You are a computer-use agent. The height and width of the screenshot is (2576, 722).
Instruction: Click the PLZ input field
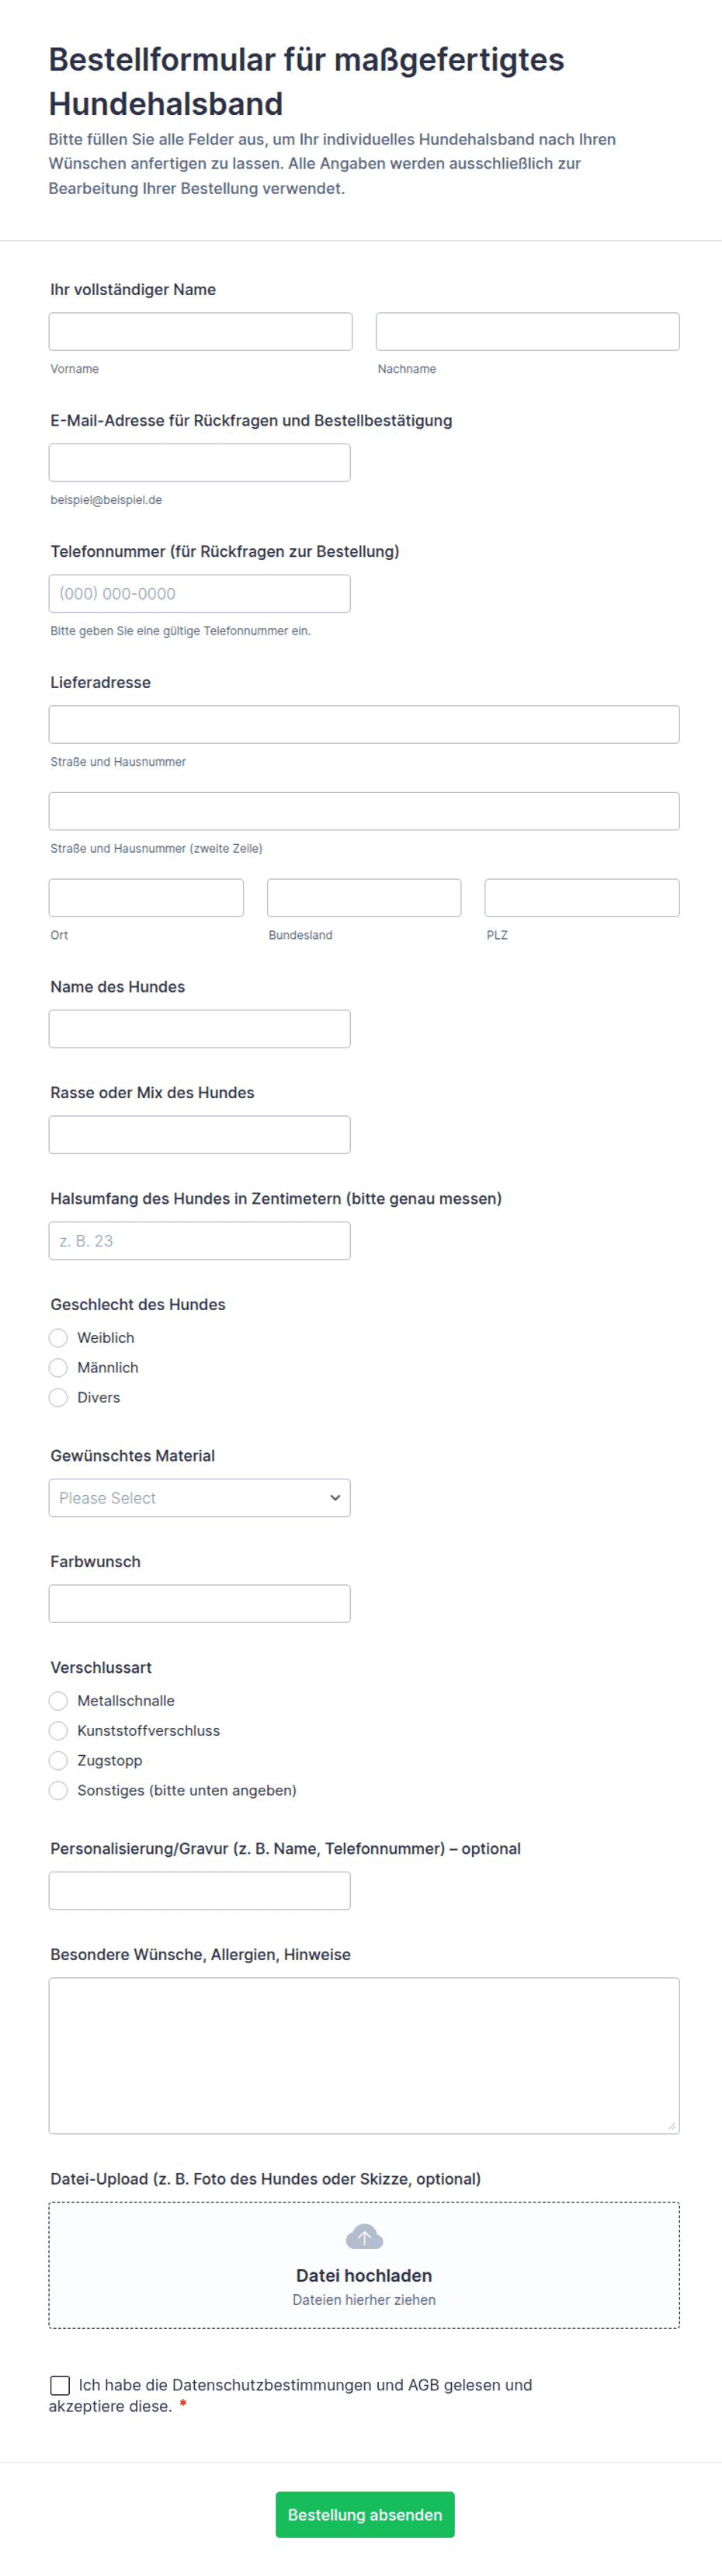click(x=581, y=897)
